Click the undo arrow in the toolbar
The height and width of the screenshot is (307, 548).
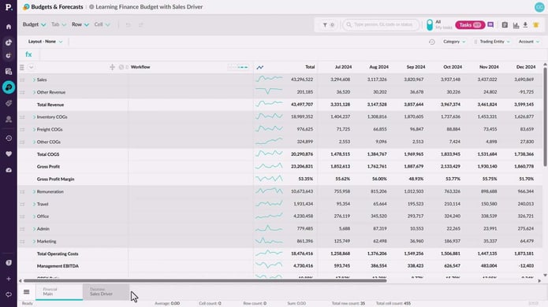[129, 24]
